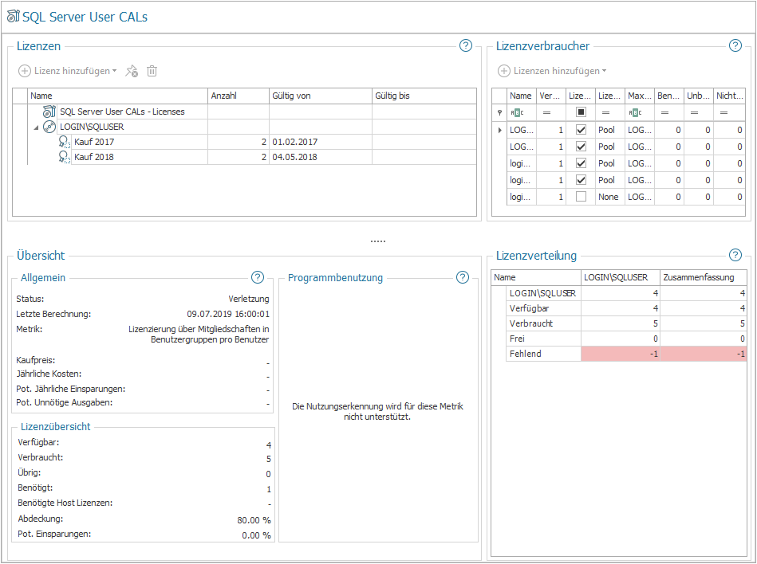The height and width of the screenshot is (564, 757).
Task: Click the LOGIN\SQLUSER column header in Lizenzverteilung
Action: click(621, 278)
